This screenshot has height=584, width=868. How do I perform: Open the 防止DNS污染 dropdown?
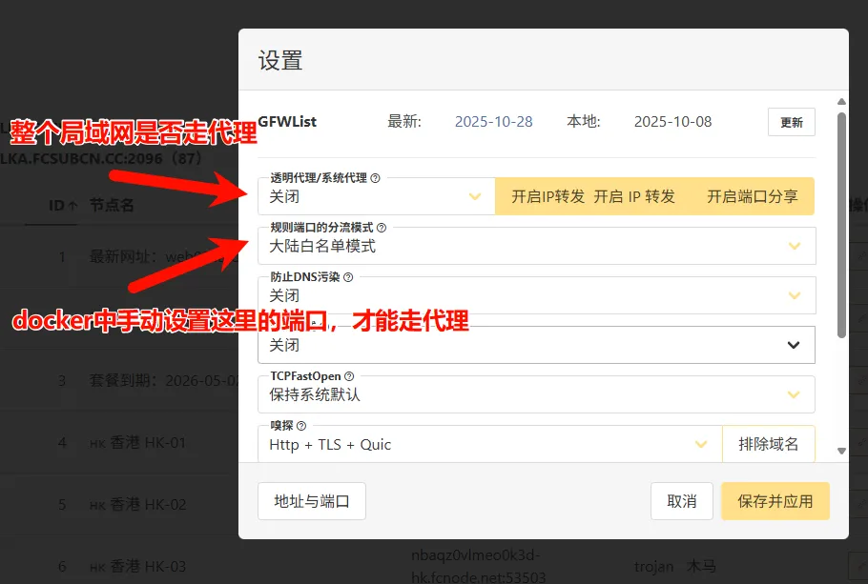pos(536,295)
